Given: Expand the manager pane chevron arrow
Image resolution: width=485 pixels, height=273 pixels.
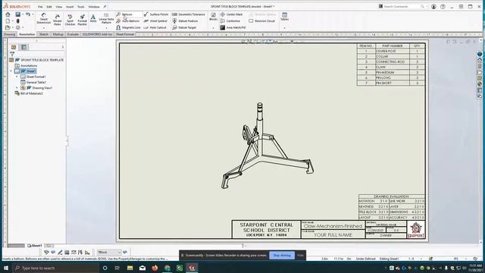Looking at the screenshot, I should pyautogui.click(x=62, y=47).
